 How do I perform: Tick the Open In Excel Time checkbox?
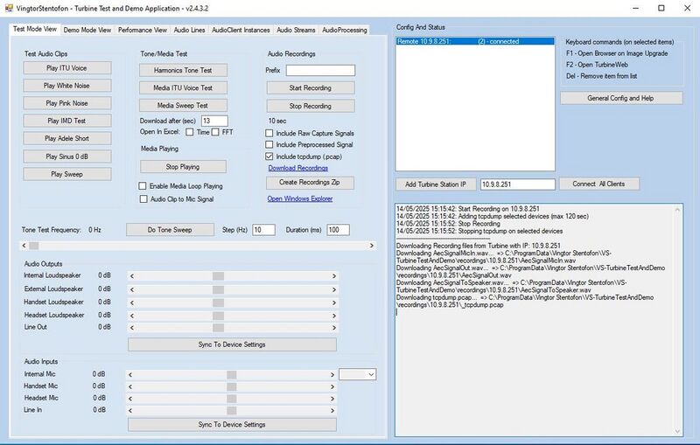190,132
